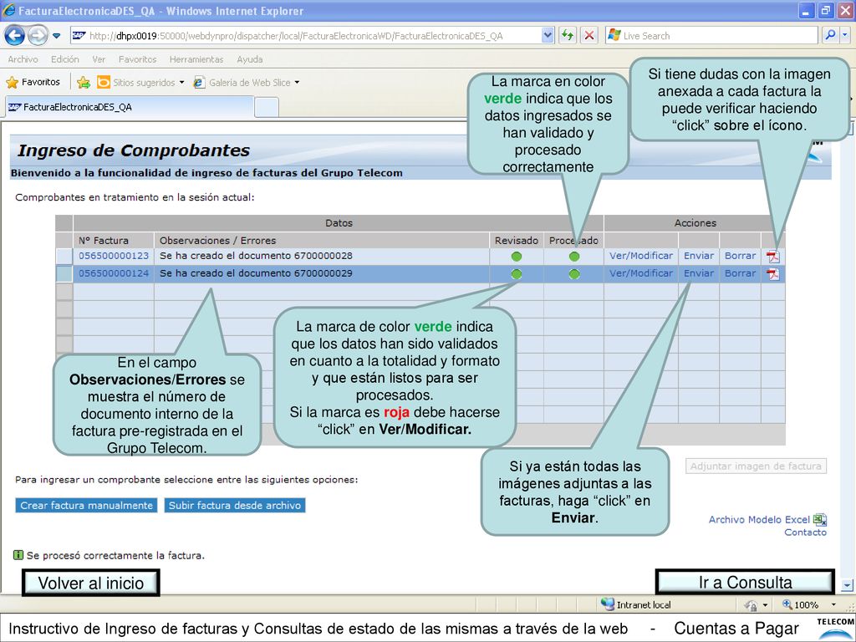This screenshot has width=856, height=642.
Task: Click the URL address bar
Action: [x=306, y=35]
